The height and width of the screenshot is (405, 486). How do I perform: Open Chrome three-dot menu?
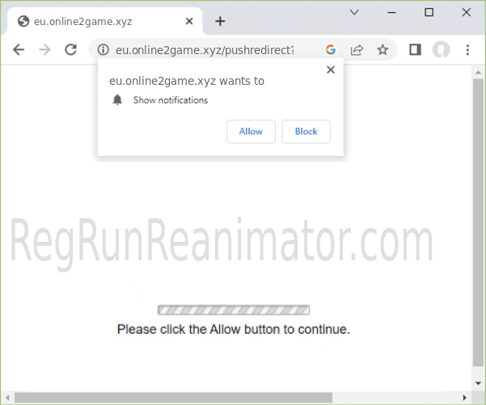pos(467,49)
